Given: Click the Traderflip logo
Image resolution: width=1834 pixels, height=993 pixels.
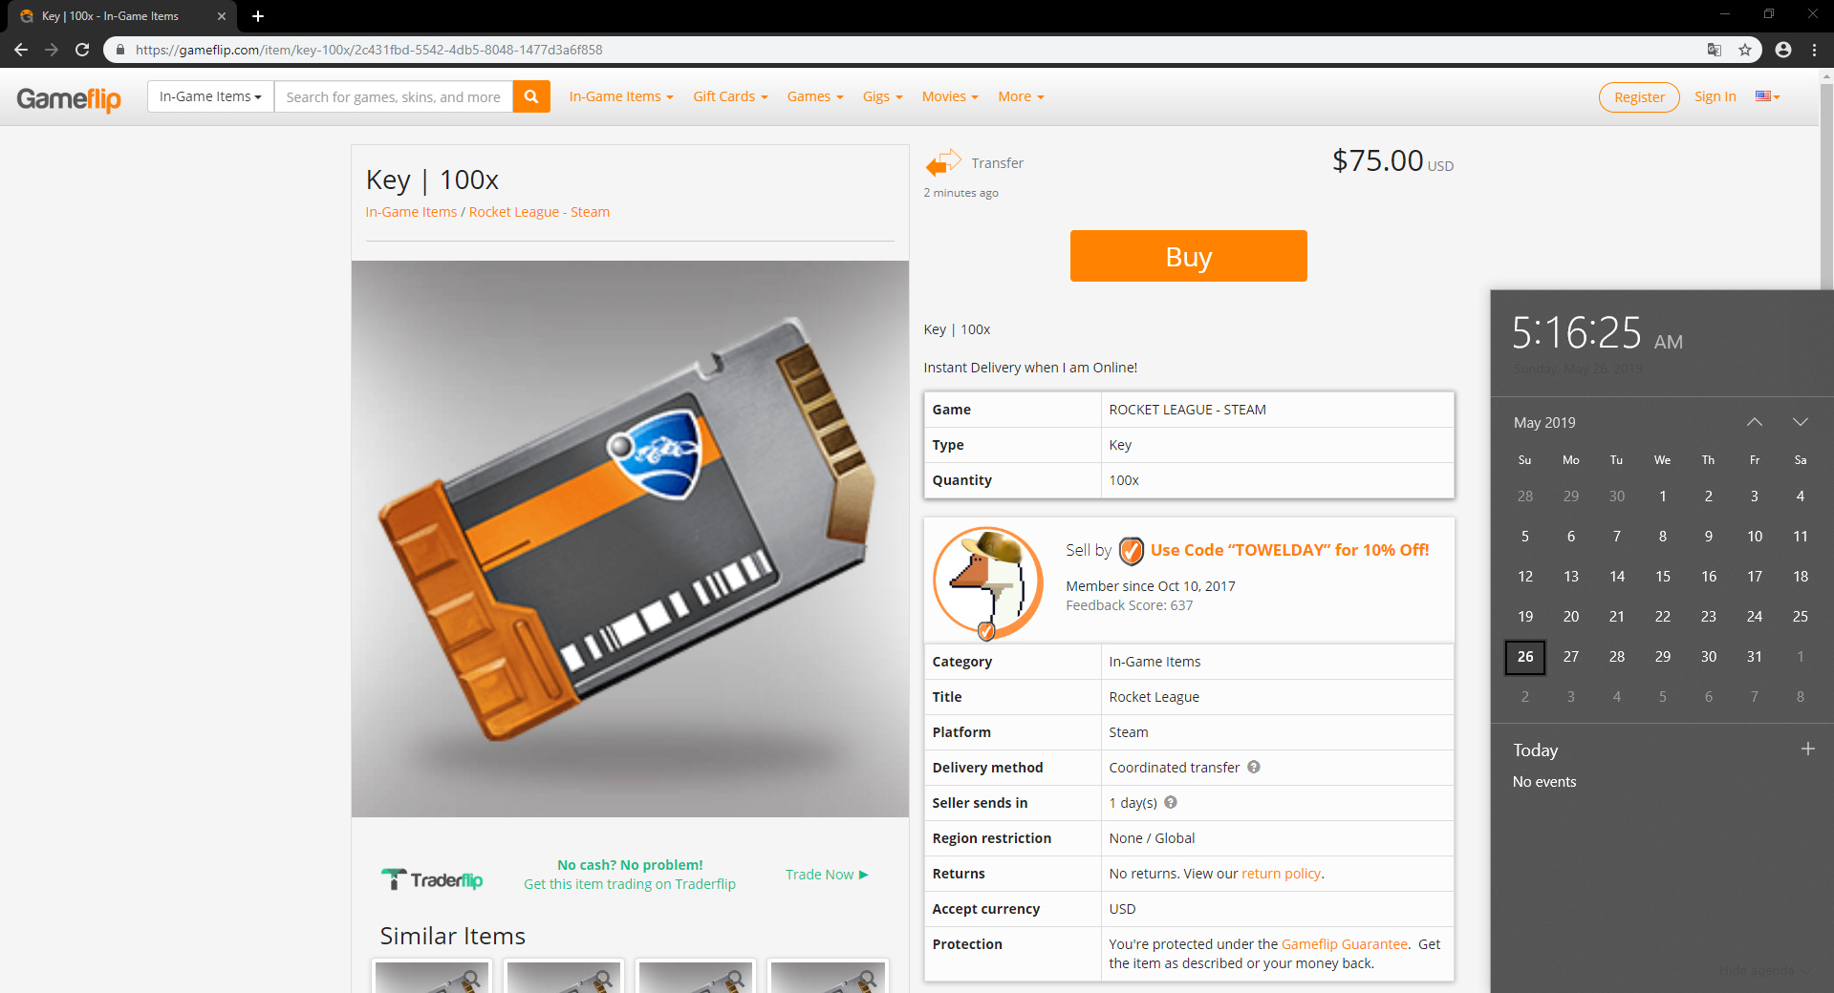Looking at the screenshot, I should point(432,879).
